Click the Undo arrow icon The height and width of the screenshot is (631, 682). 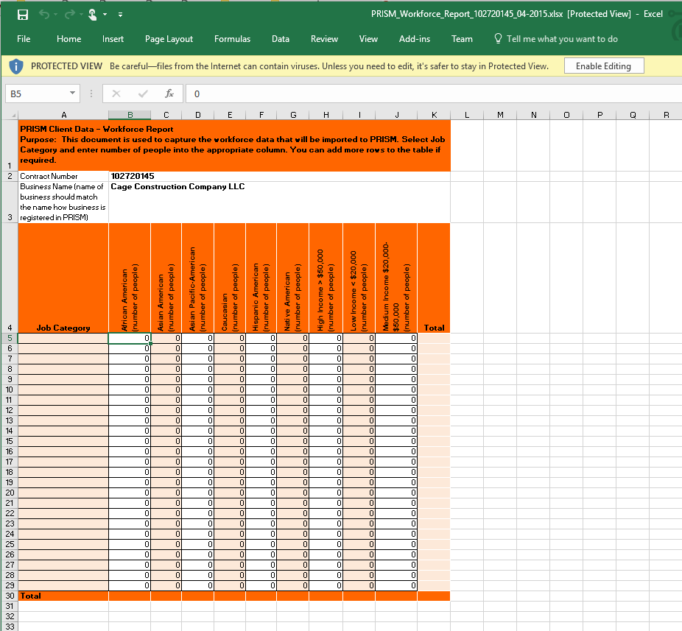click(x=44, y=15)
